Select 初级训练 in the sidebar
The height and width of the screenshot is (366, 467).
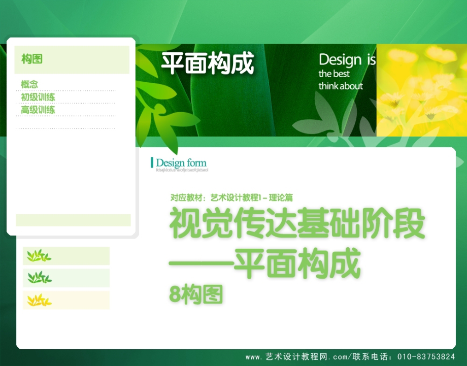tap(38, 97)
